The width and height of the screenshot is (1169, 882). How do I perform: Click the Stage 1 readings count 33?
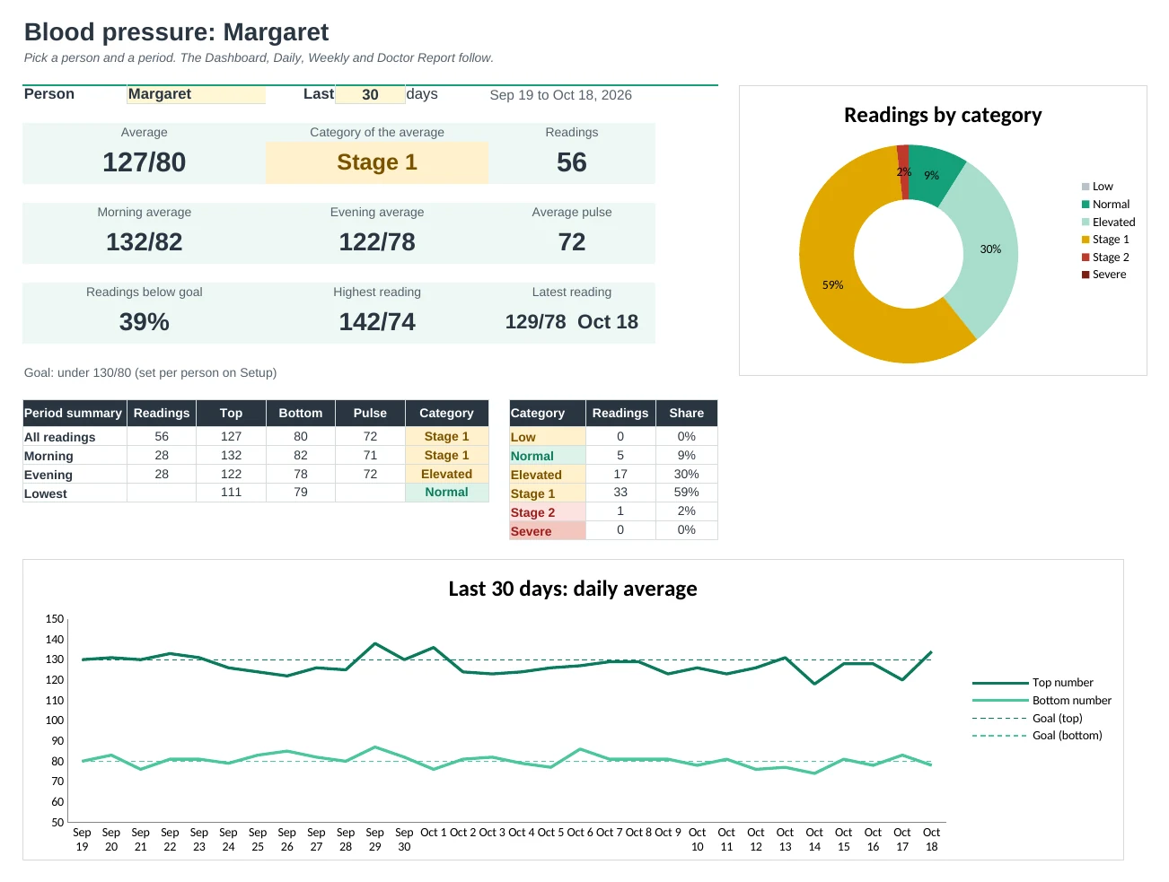[620, 493]
